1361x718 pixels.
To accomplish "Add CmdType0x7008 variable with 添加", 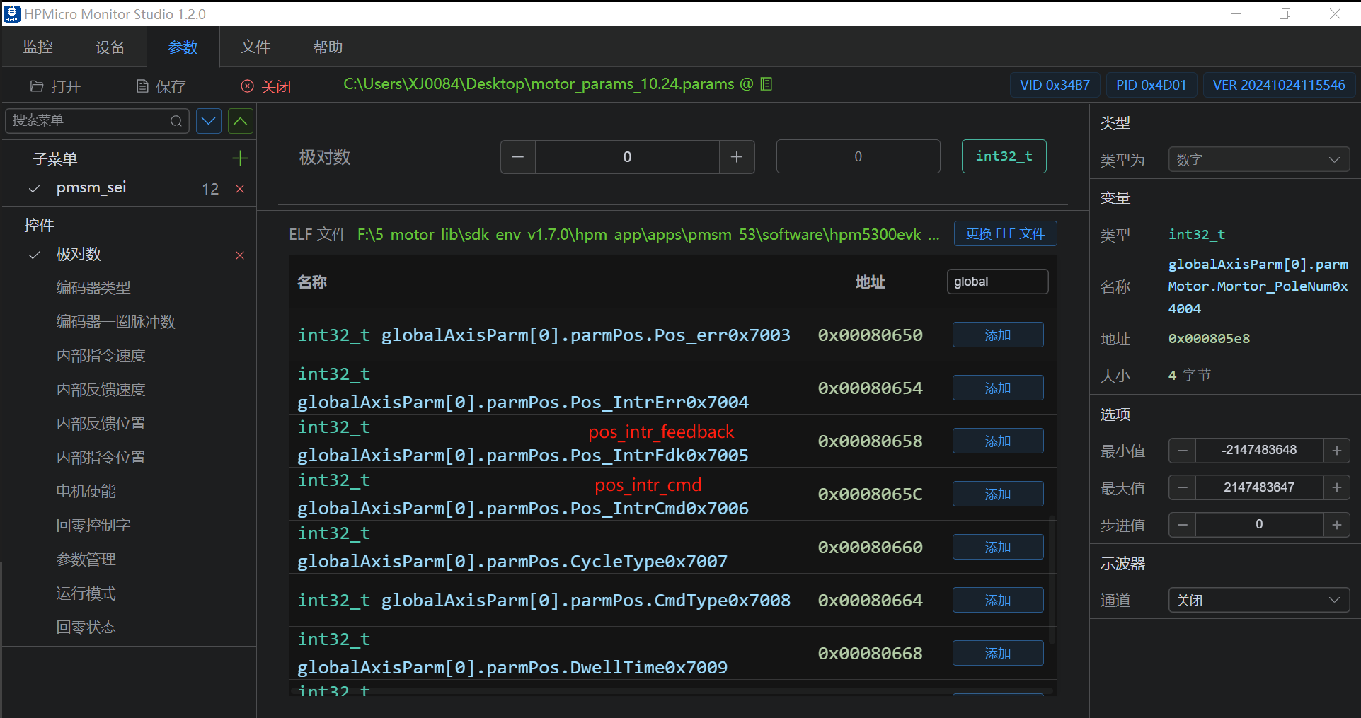I will pos(998,601).
